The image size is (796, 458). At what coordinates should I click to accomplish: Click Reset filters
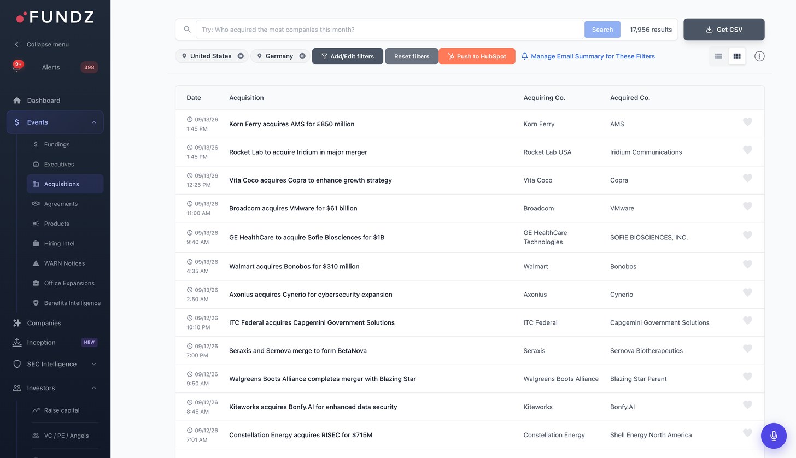[412, 56]
